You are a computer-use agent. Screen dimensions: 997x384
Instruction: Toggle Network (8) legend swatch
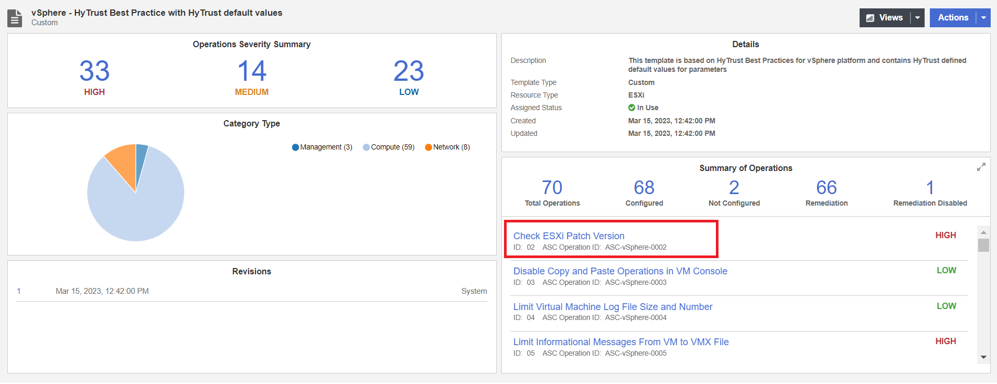coord(428,147)
